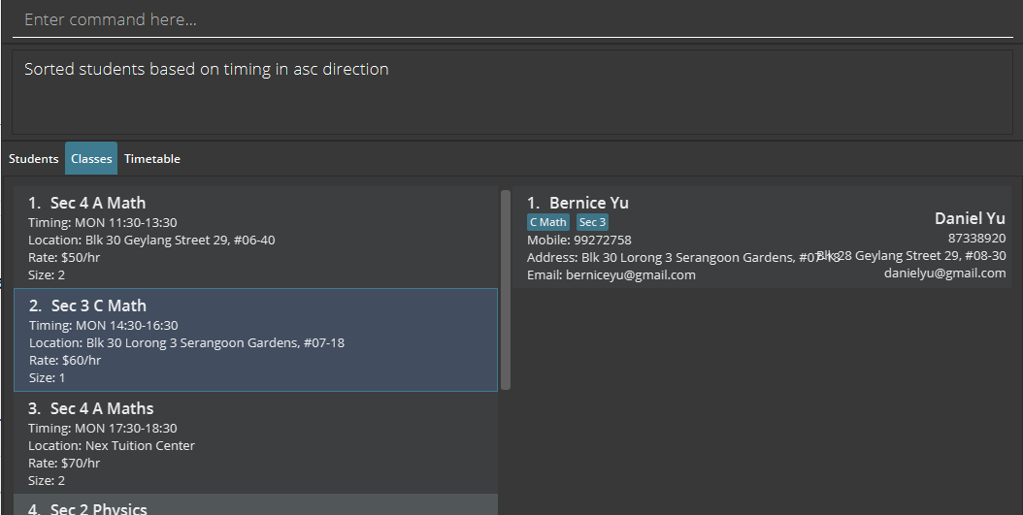Click Mobile: 99272758
This screenshot has height=515, width=1023.
click(579, 241)
